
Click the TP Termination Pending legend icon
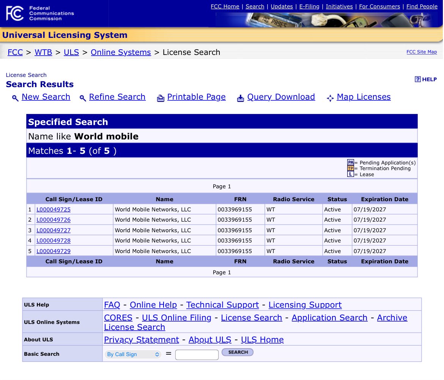(x=351, y=168)
